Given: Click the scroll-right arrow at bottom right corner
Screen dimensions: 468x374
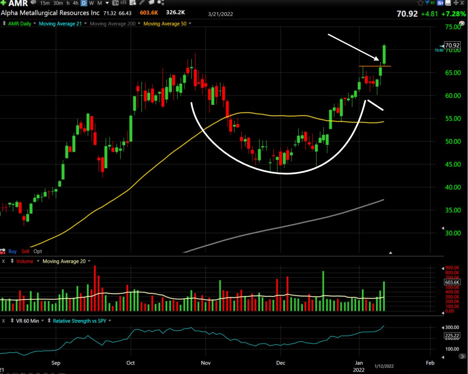Looking at the screenshot, I should click(x=462, y=356).
